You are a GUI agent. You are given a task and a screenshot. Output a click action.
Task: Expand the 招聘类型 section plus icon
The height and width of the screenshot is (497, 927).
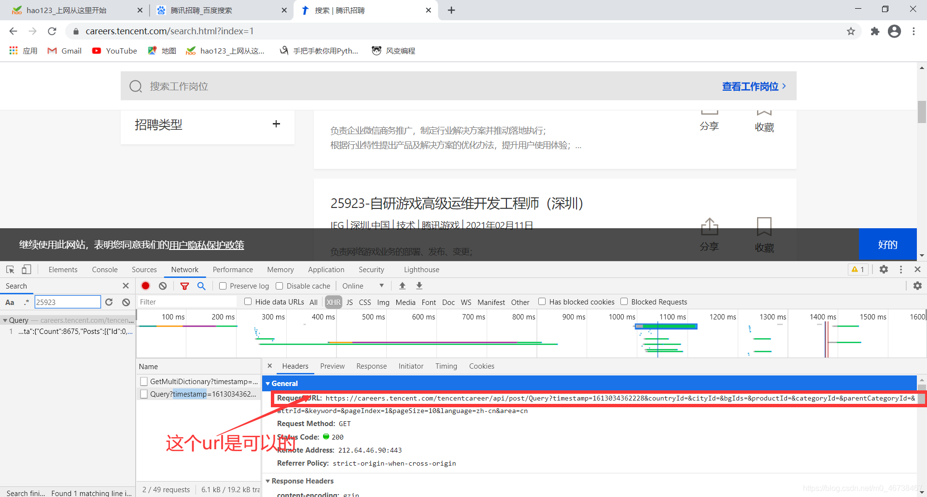[276, 124]
